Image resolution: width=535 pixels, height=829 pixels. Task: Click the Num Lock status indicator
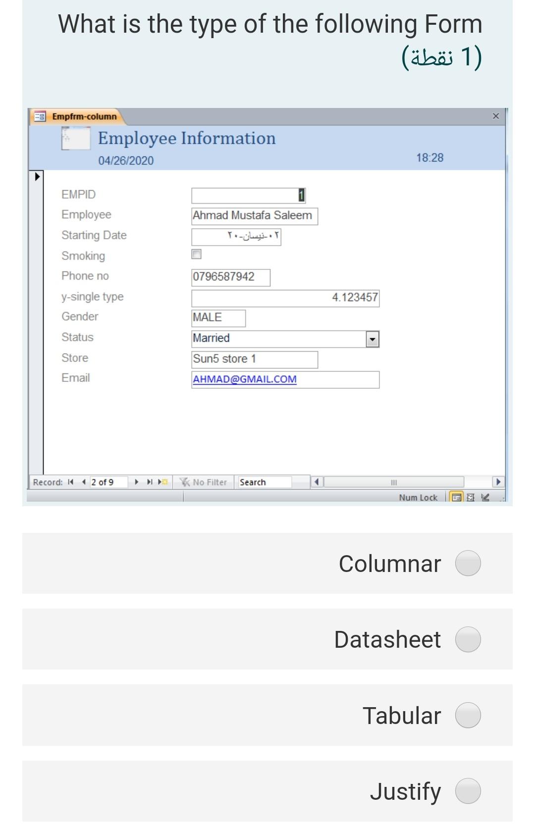coord(418,498)
